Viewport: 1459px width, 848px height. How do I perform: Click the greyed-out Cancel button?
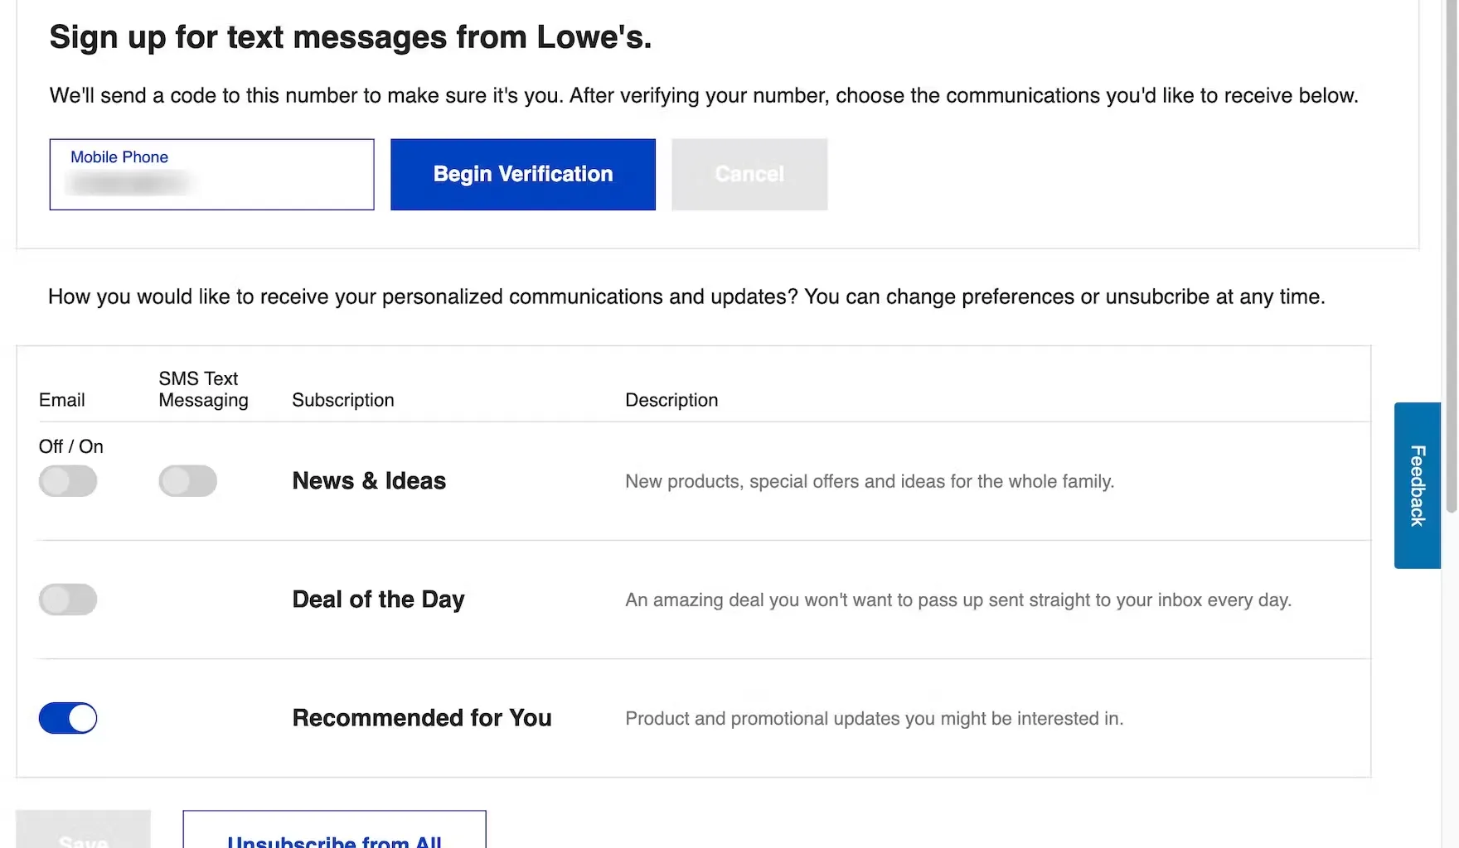click(749, 175)
